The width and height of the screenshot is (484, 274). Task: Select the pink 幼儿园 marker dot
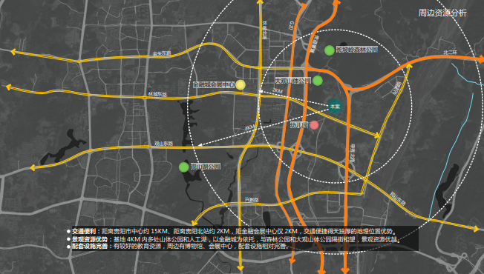coord(314,125)
